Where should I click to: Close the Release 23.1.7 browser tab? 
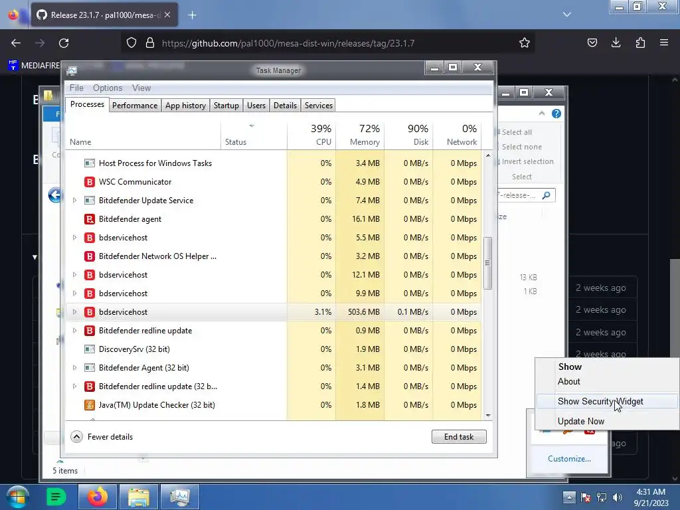(167, 15)
